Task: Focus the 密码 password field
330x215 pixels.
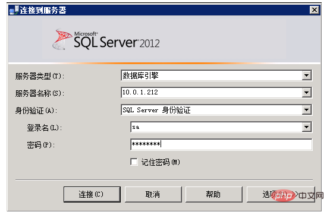Action: click(x=221, y=144)
